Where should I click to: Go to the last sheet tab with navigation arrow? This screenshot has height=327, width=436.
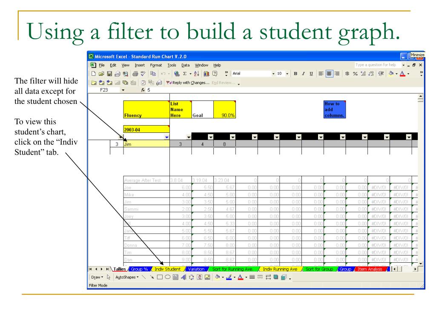click(x=107, y=269)
